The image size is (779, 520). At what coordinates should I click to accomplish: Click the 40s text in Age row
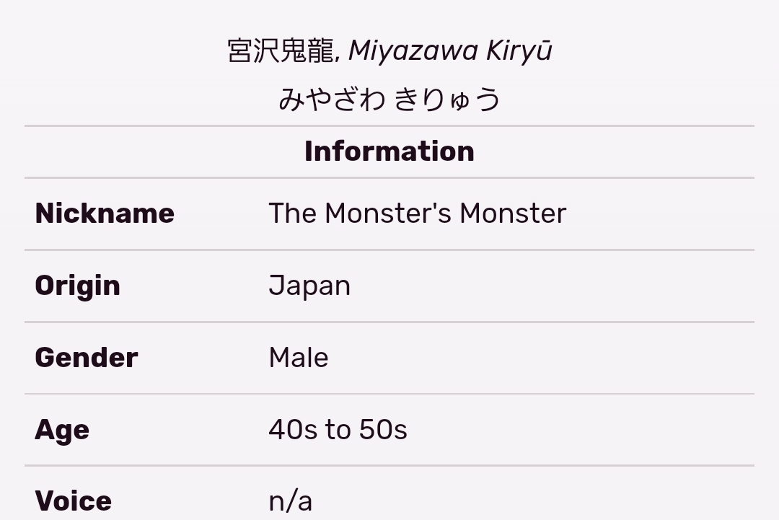click(x=293, y=430)
